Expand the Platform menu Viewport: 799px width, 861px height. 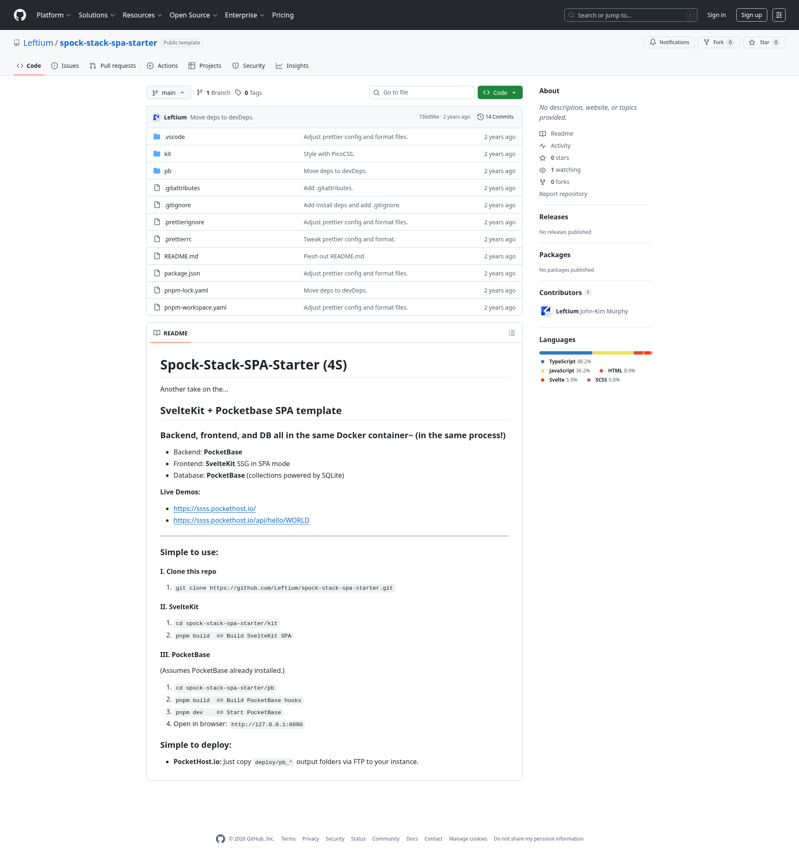click(54, 15)
